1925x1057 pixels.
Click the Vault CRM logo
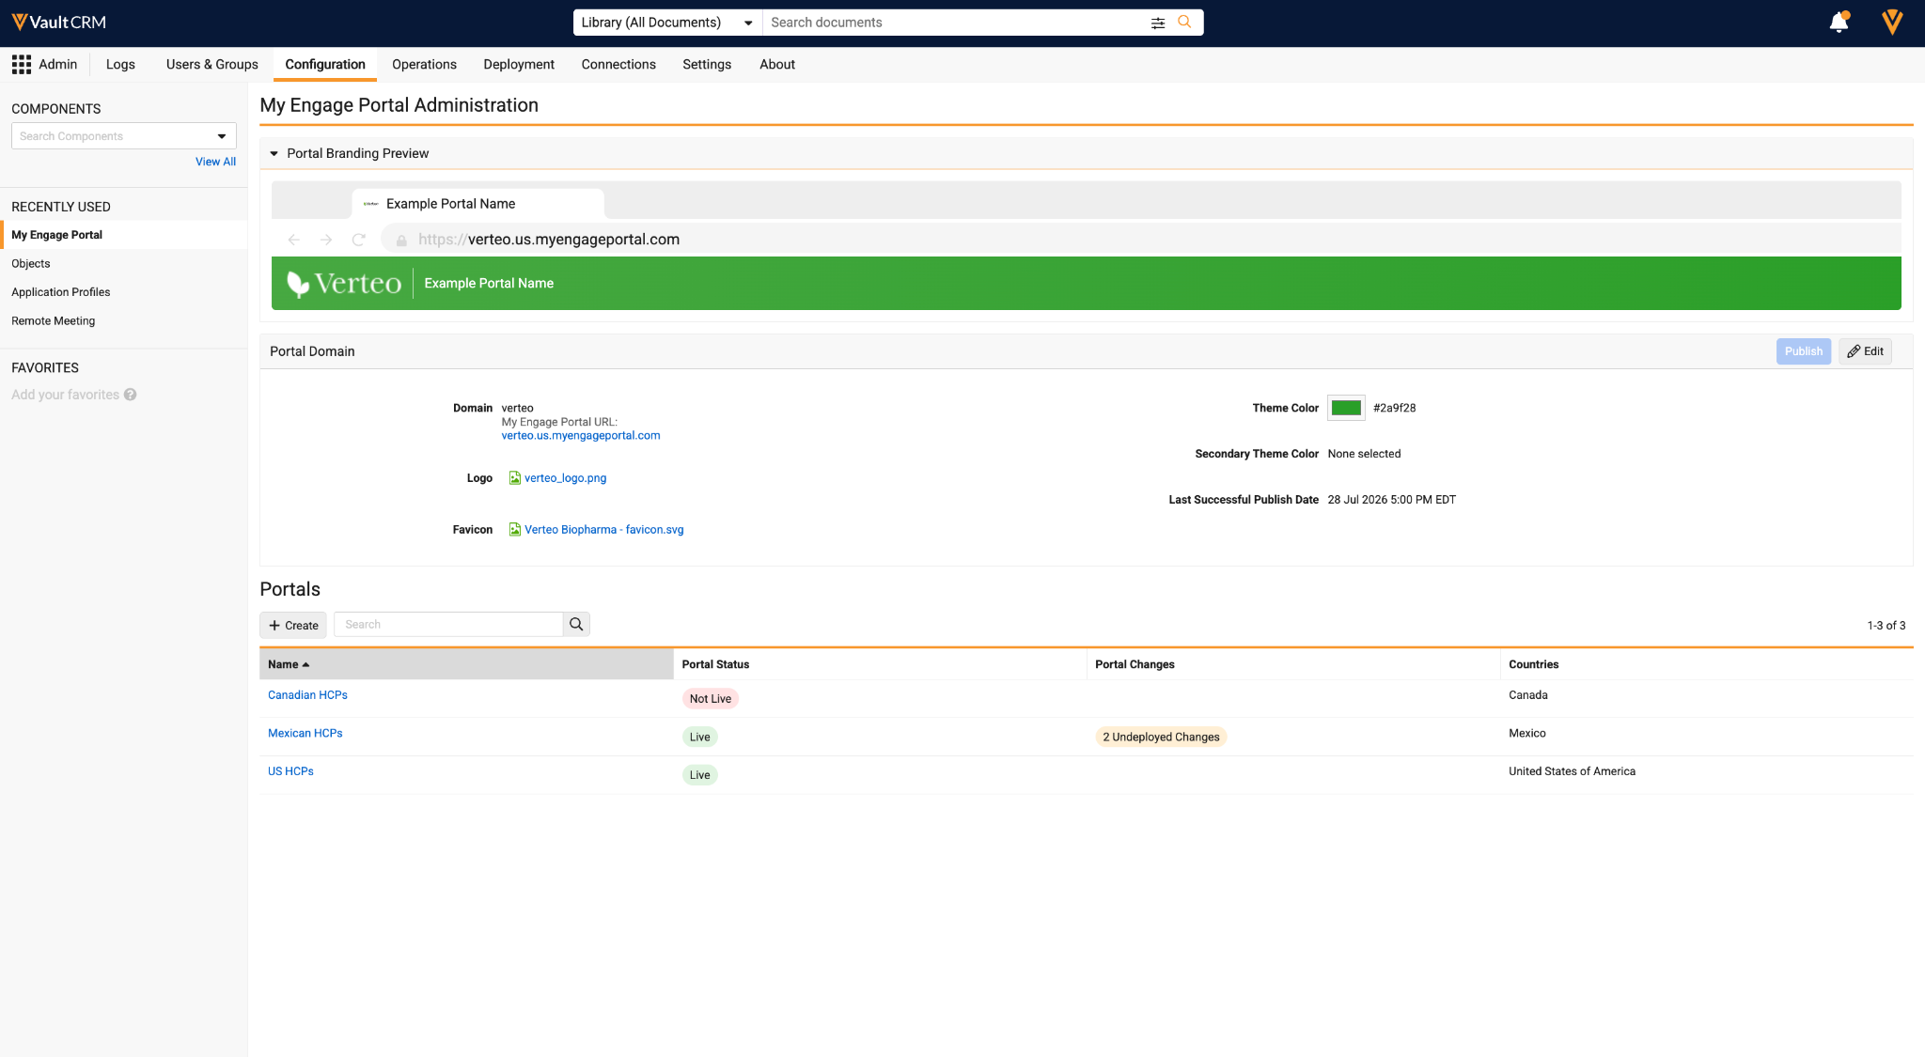pos(58,22)
